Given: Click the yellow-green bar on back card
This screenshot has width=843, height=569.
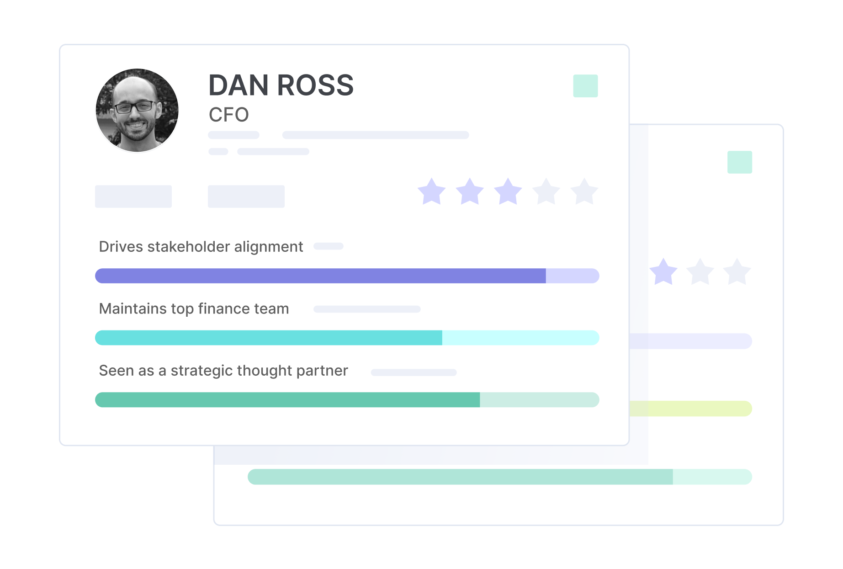Looking at the screenshot, I should coord(691,409).
